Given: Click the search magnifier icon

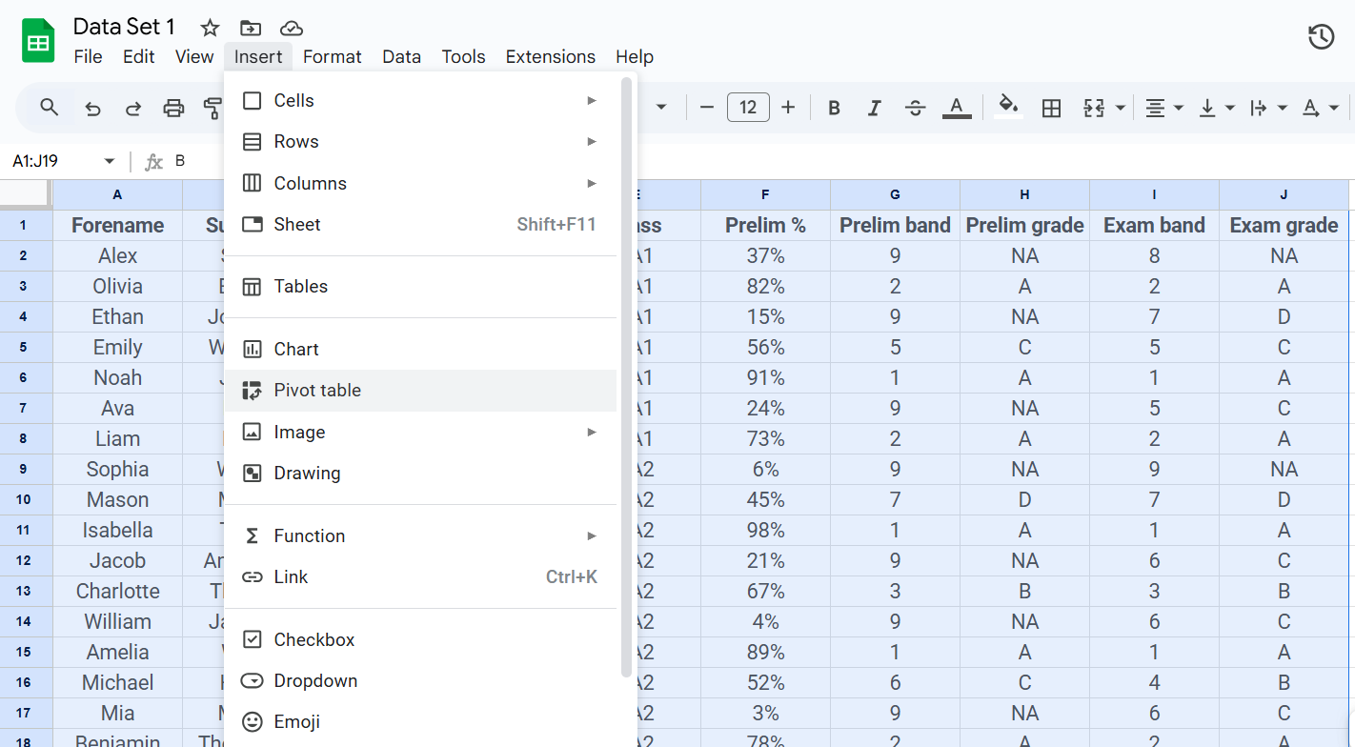Looking at the screenshot, I should tap(50, 107).
